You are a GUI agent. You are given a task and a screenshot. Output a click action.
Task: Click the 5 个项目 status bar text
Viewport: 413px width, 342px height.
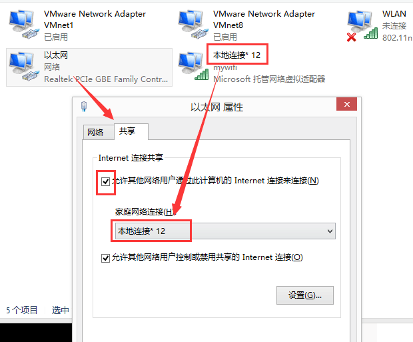click(x=21, y=310)
